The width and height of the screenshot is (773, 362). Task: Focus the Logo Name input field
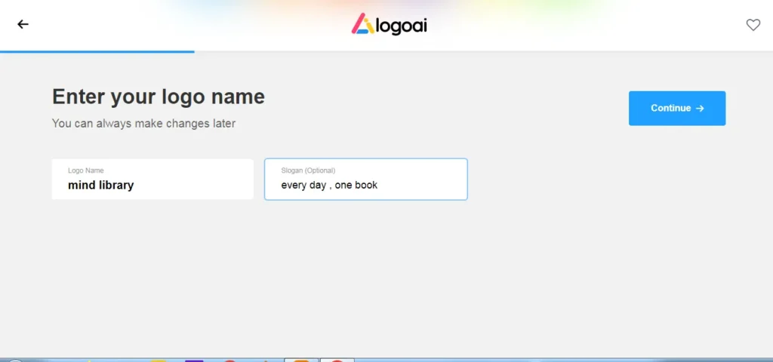(x=152, y=179)
